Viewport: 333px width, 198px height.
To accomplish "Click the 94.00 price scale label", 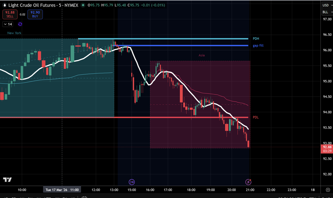I will tap(327, 112).
